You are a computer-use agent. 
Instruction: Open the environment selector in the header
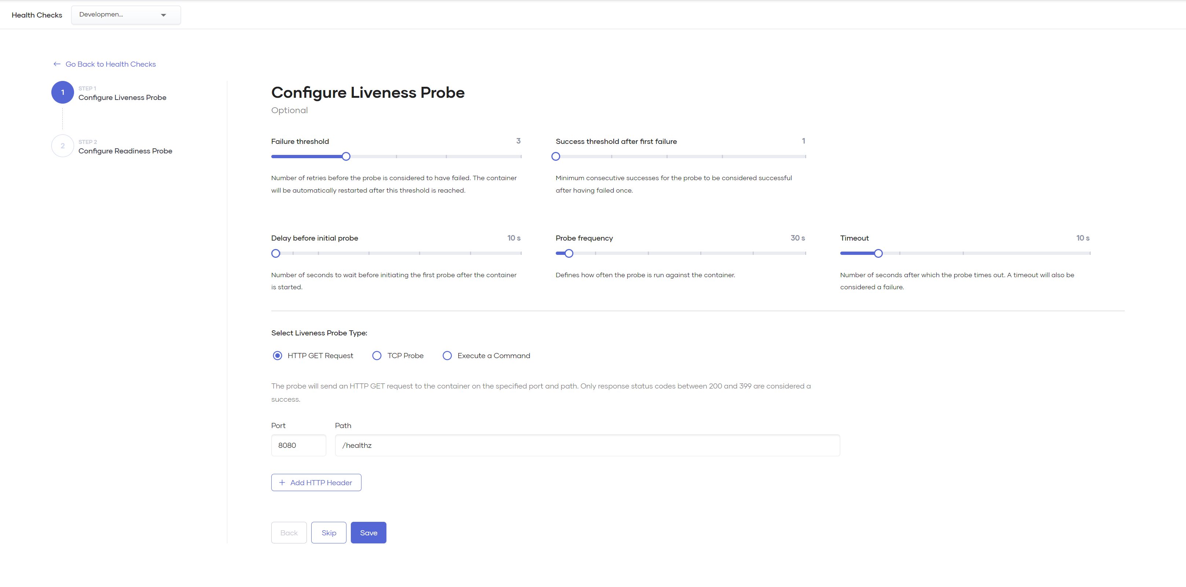tap(126, 15)
